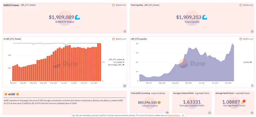Click the 1.63331 collateral ratio value
This screenshot has height=117, width=256.
click(192, 102)
